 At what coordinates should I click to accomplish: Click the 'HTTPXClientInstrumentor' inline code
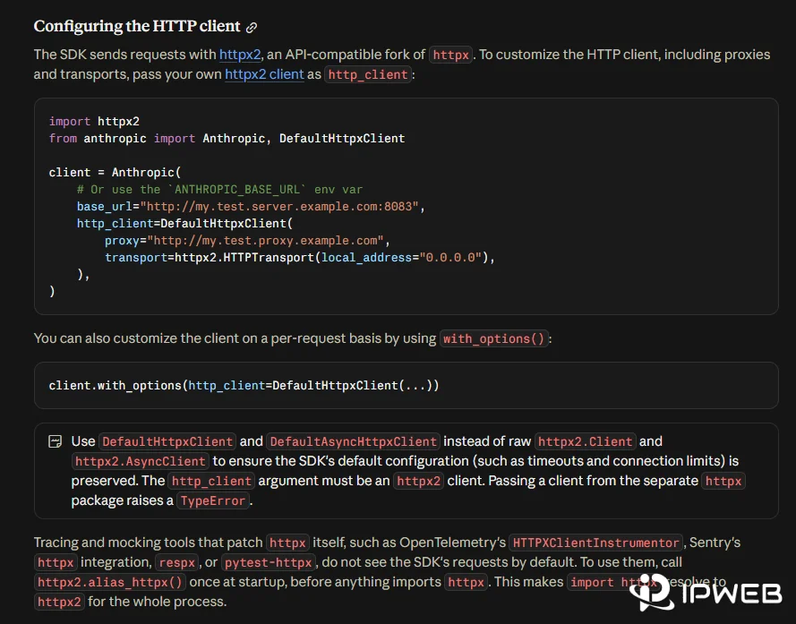[595, 543]
